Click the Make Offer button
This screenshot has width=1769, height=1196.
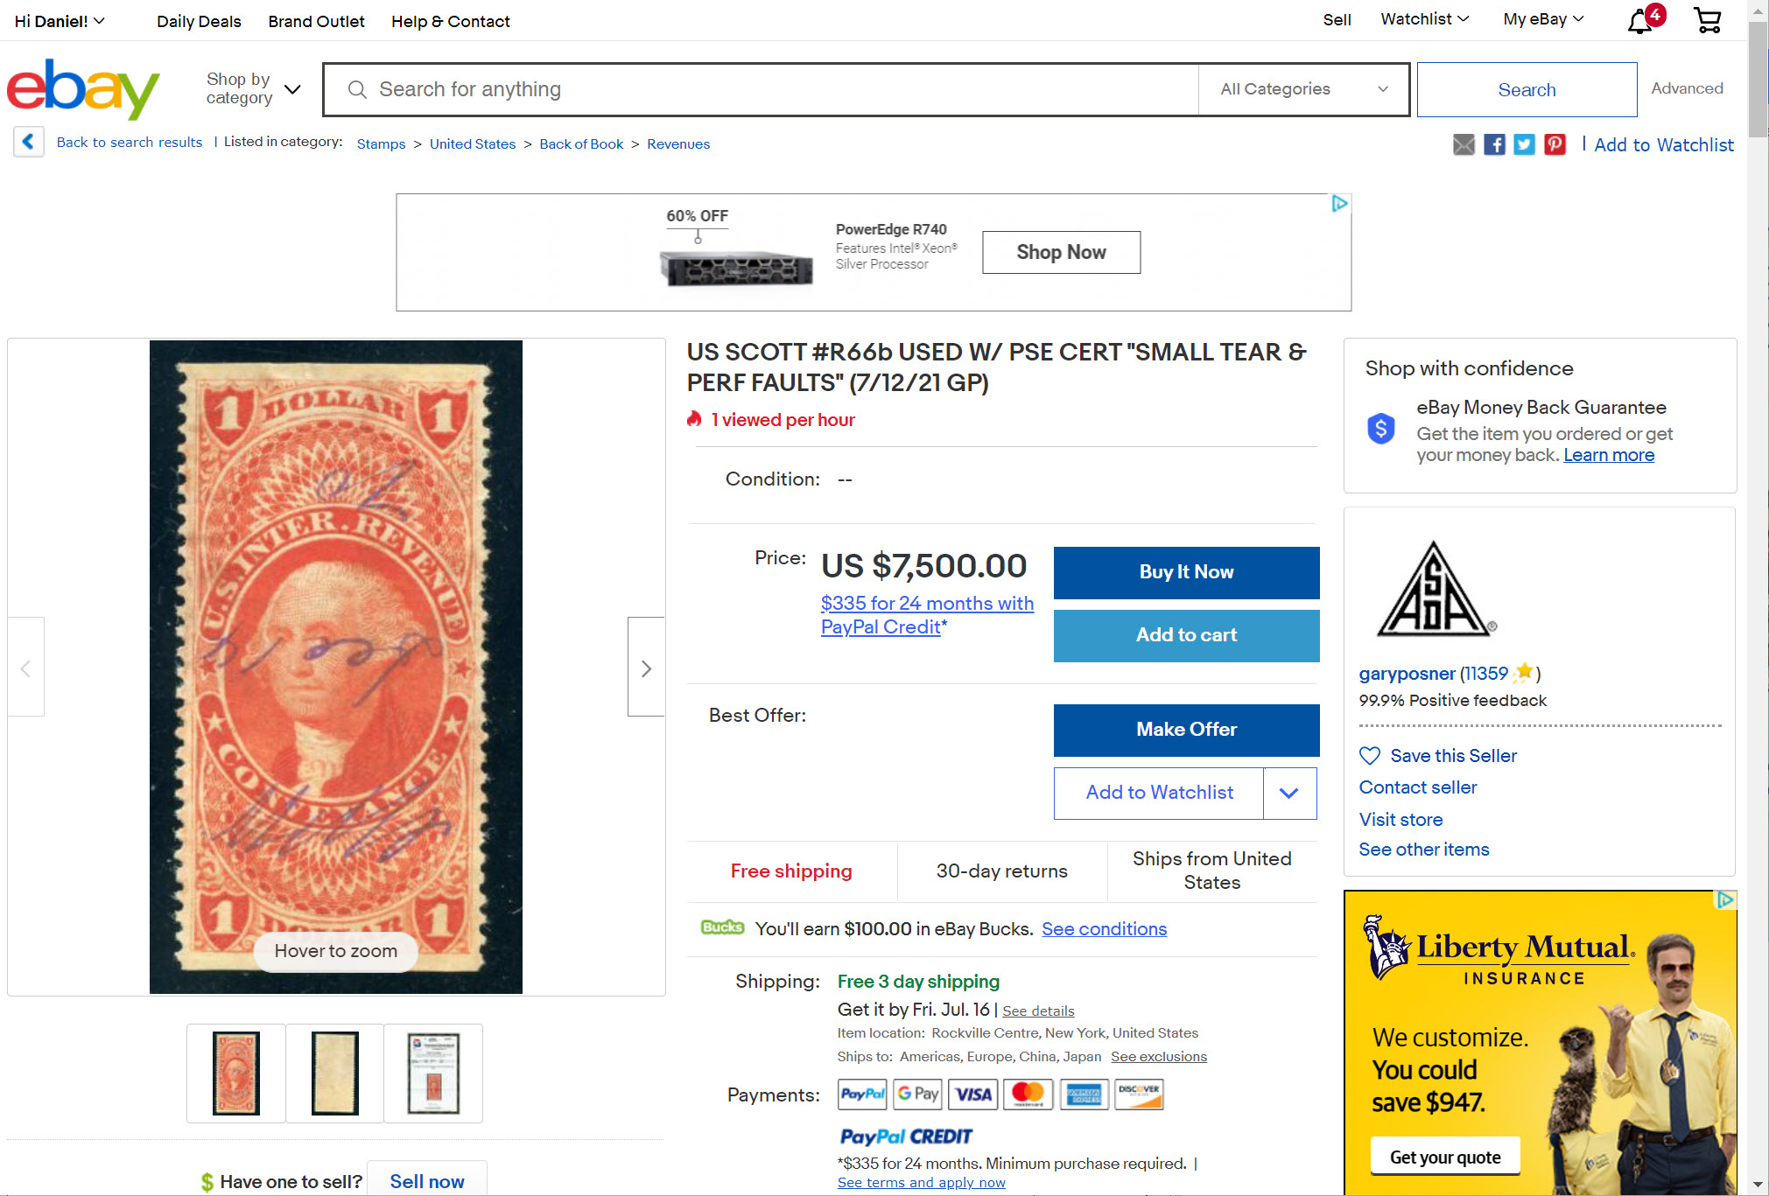click(1186, 730)
